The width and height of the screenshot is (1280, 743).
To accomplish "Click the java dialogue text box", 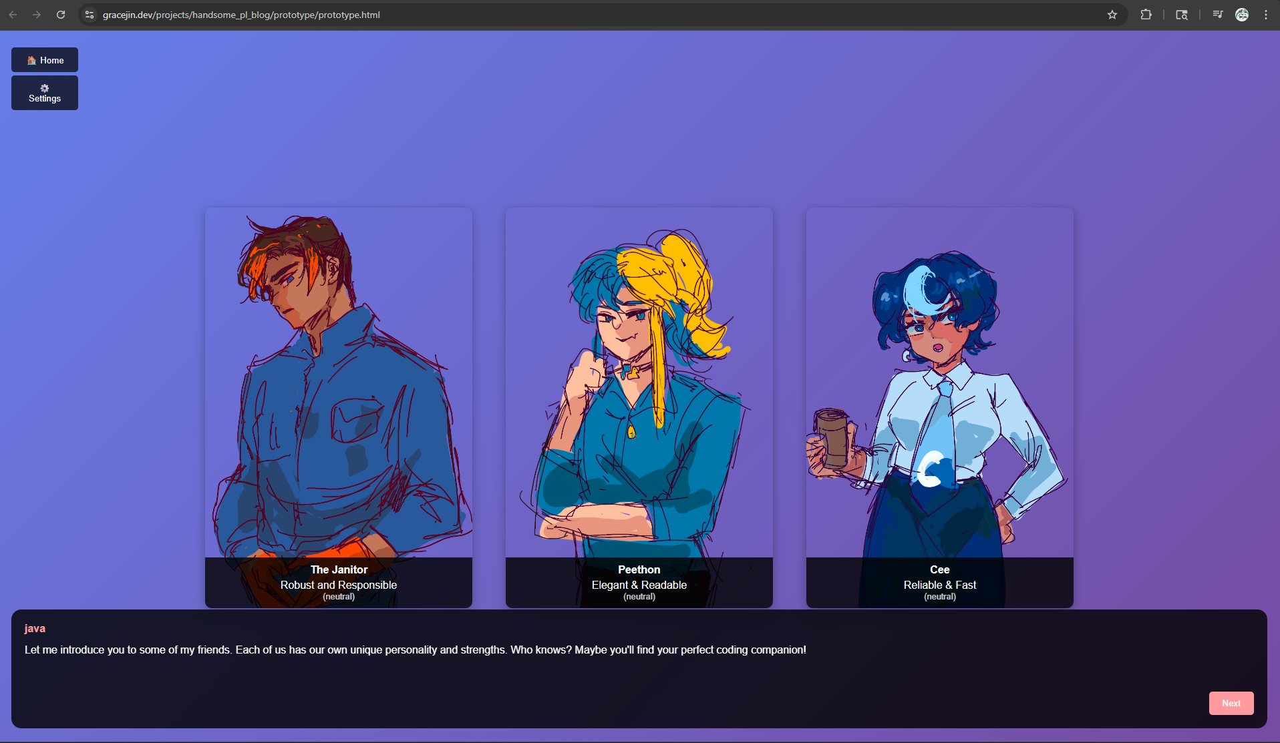I will (601, 668).
